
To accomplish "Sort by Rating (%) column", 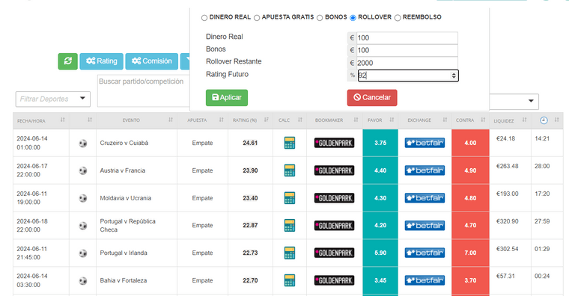I will [x=267, y=120].
